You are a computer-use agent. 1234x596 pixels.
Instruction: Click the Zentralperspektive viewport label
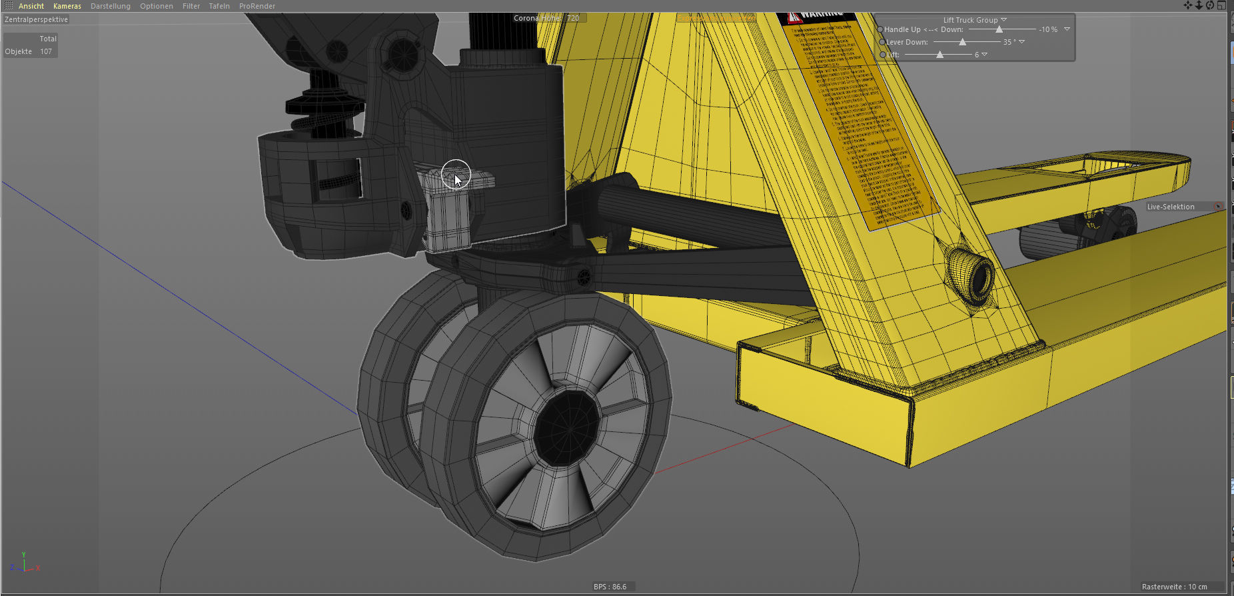pyautogui.click(x=37, y=19)
